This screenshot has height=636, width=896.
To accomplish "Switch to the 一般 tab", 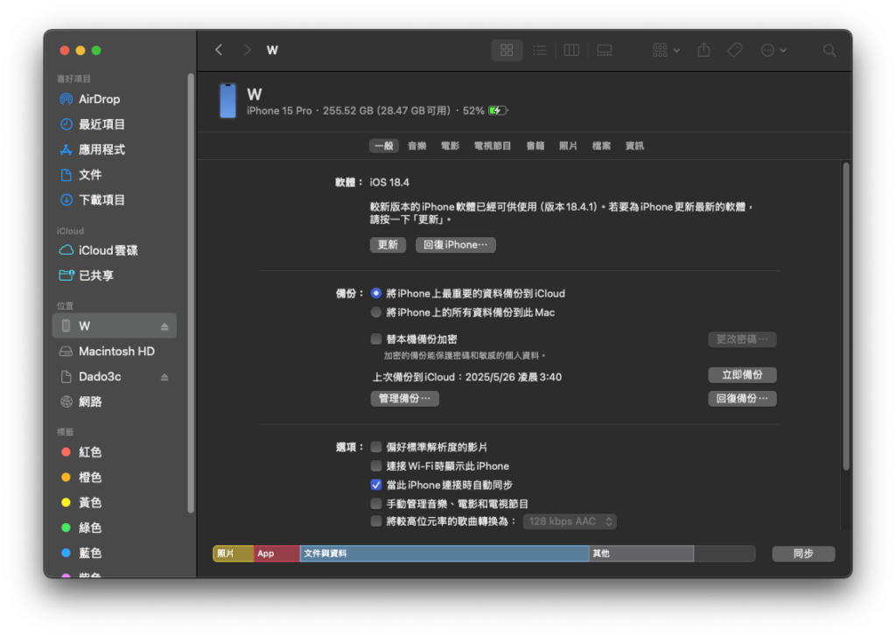I will (384, 146).
